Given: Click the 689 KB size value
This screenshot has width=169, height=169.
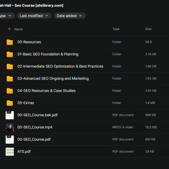Looking at the screenshot, I should coord(150,115).
